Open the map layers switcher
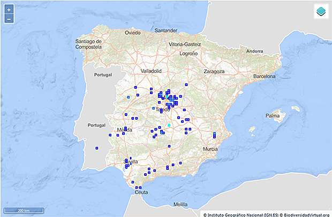332x217 pixels. tap(320, 12)
